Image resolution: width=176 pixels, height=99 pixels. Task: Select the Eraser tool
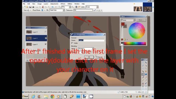[x=146, y=77]
